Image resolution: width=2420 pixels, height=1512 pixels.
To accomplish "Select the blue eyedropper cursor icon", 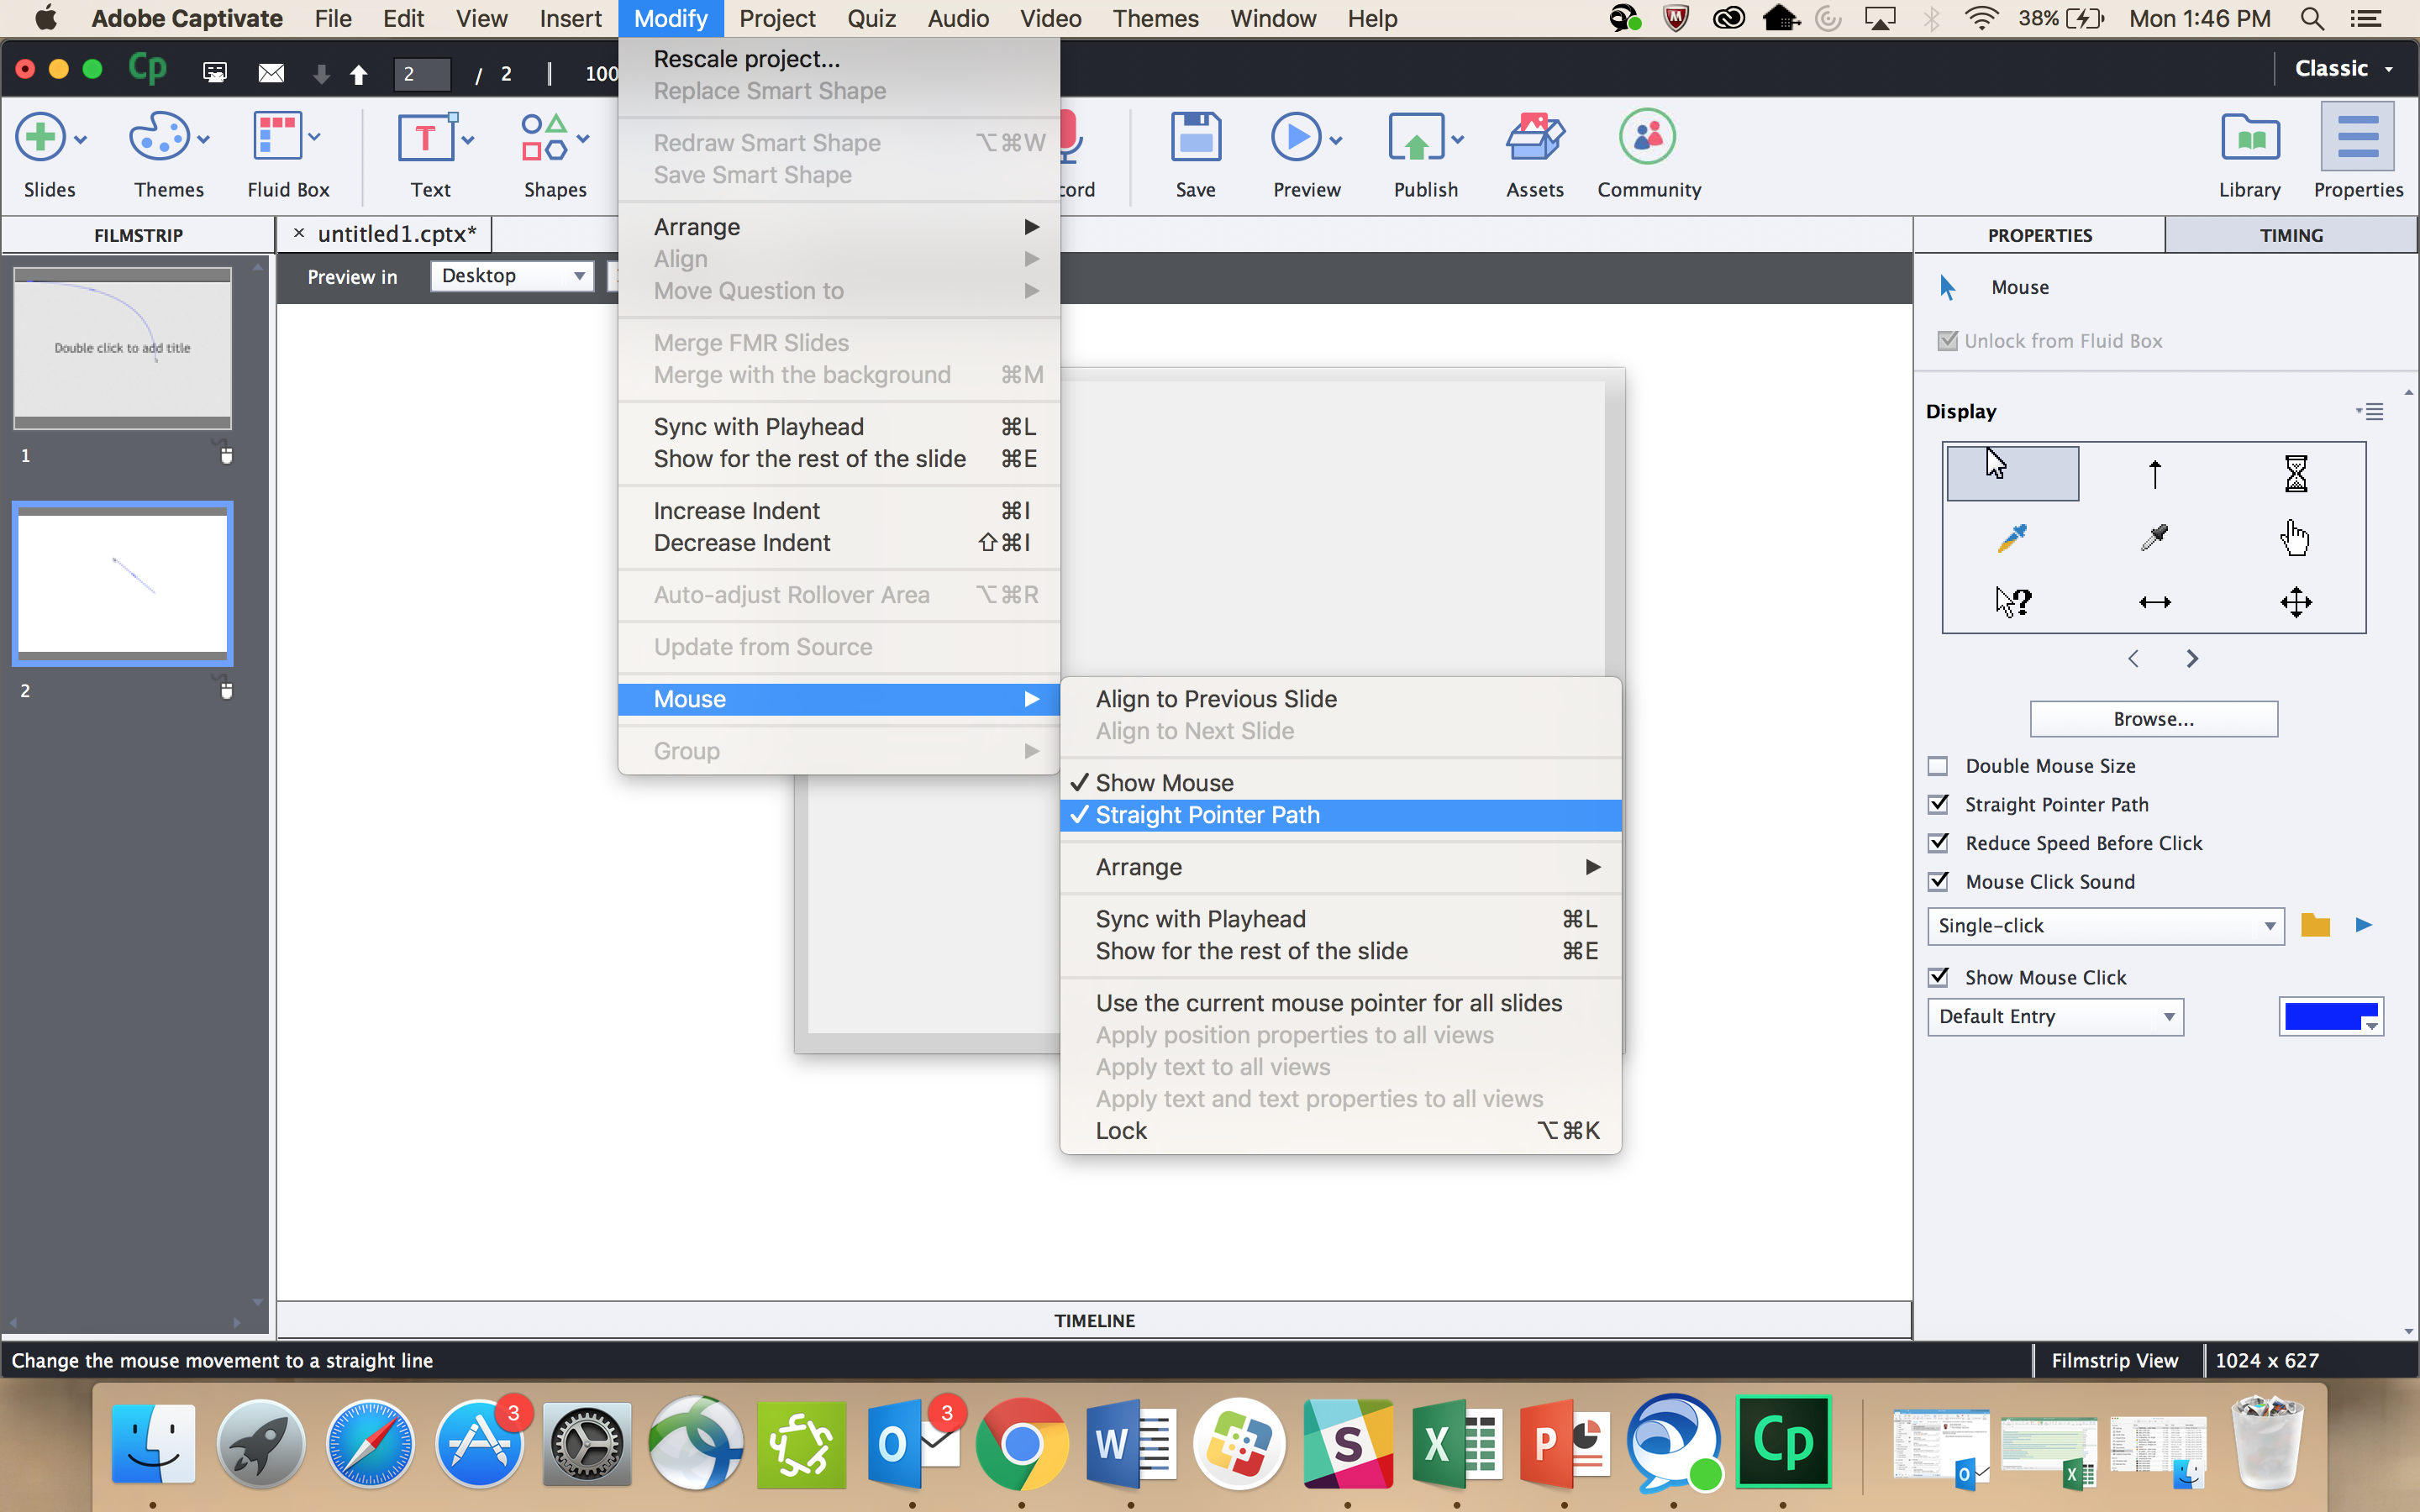I will [2011, 538].
